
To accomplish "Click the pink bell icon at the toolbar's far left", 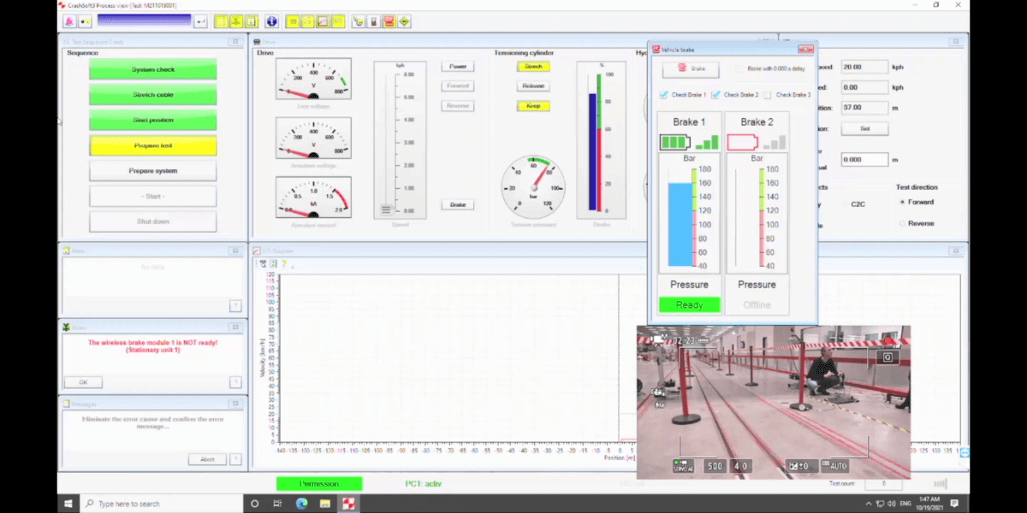I will pos(68,21).
